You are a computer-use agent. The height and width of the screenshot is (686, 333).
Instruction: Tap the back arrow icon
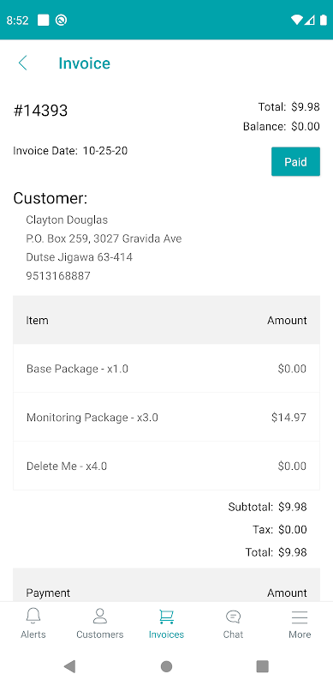pos(23,63)
